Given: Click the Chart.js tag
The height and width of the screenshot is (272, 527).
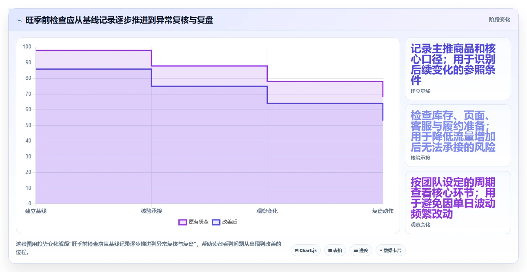Looking at the screenshot, I should click(x=306, y=250).
